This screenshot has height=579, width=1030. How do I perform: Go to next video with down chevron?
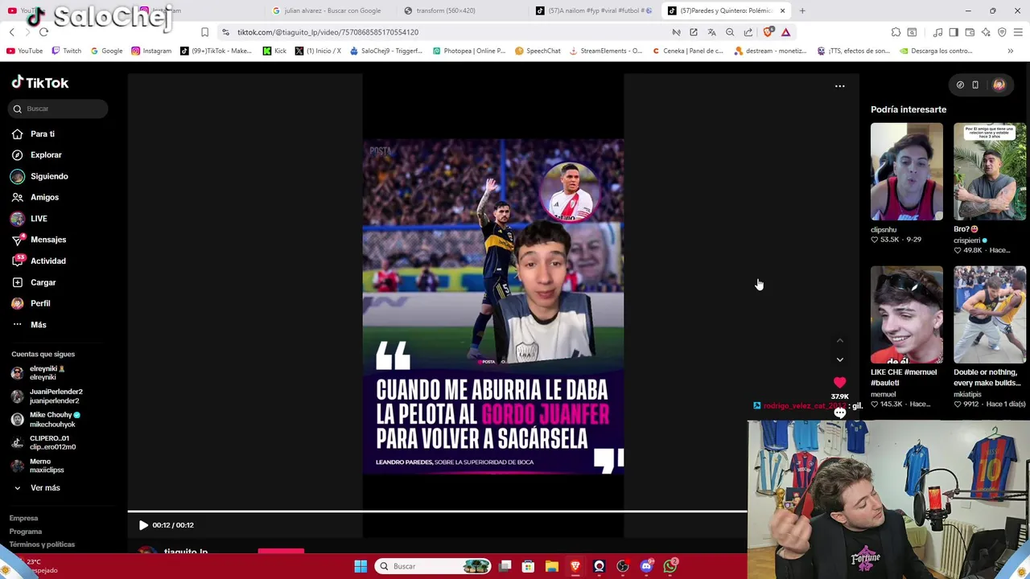[839, 359]
